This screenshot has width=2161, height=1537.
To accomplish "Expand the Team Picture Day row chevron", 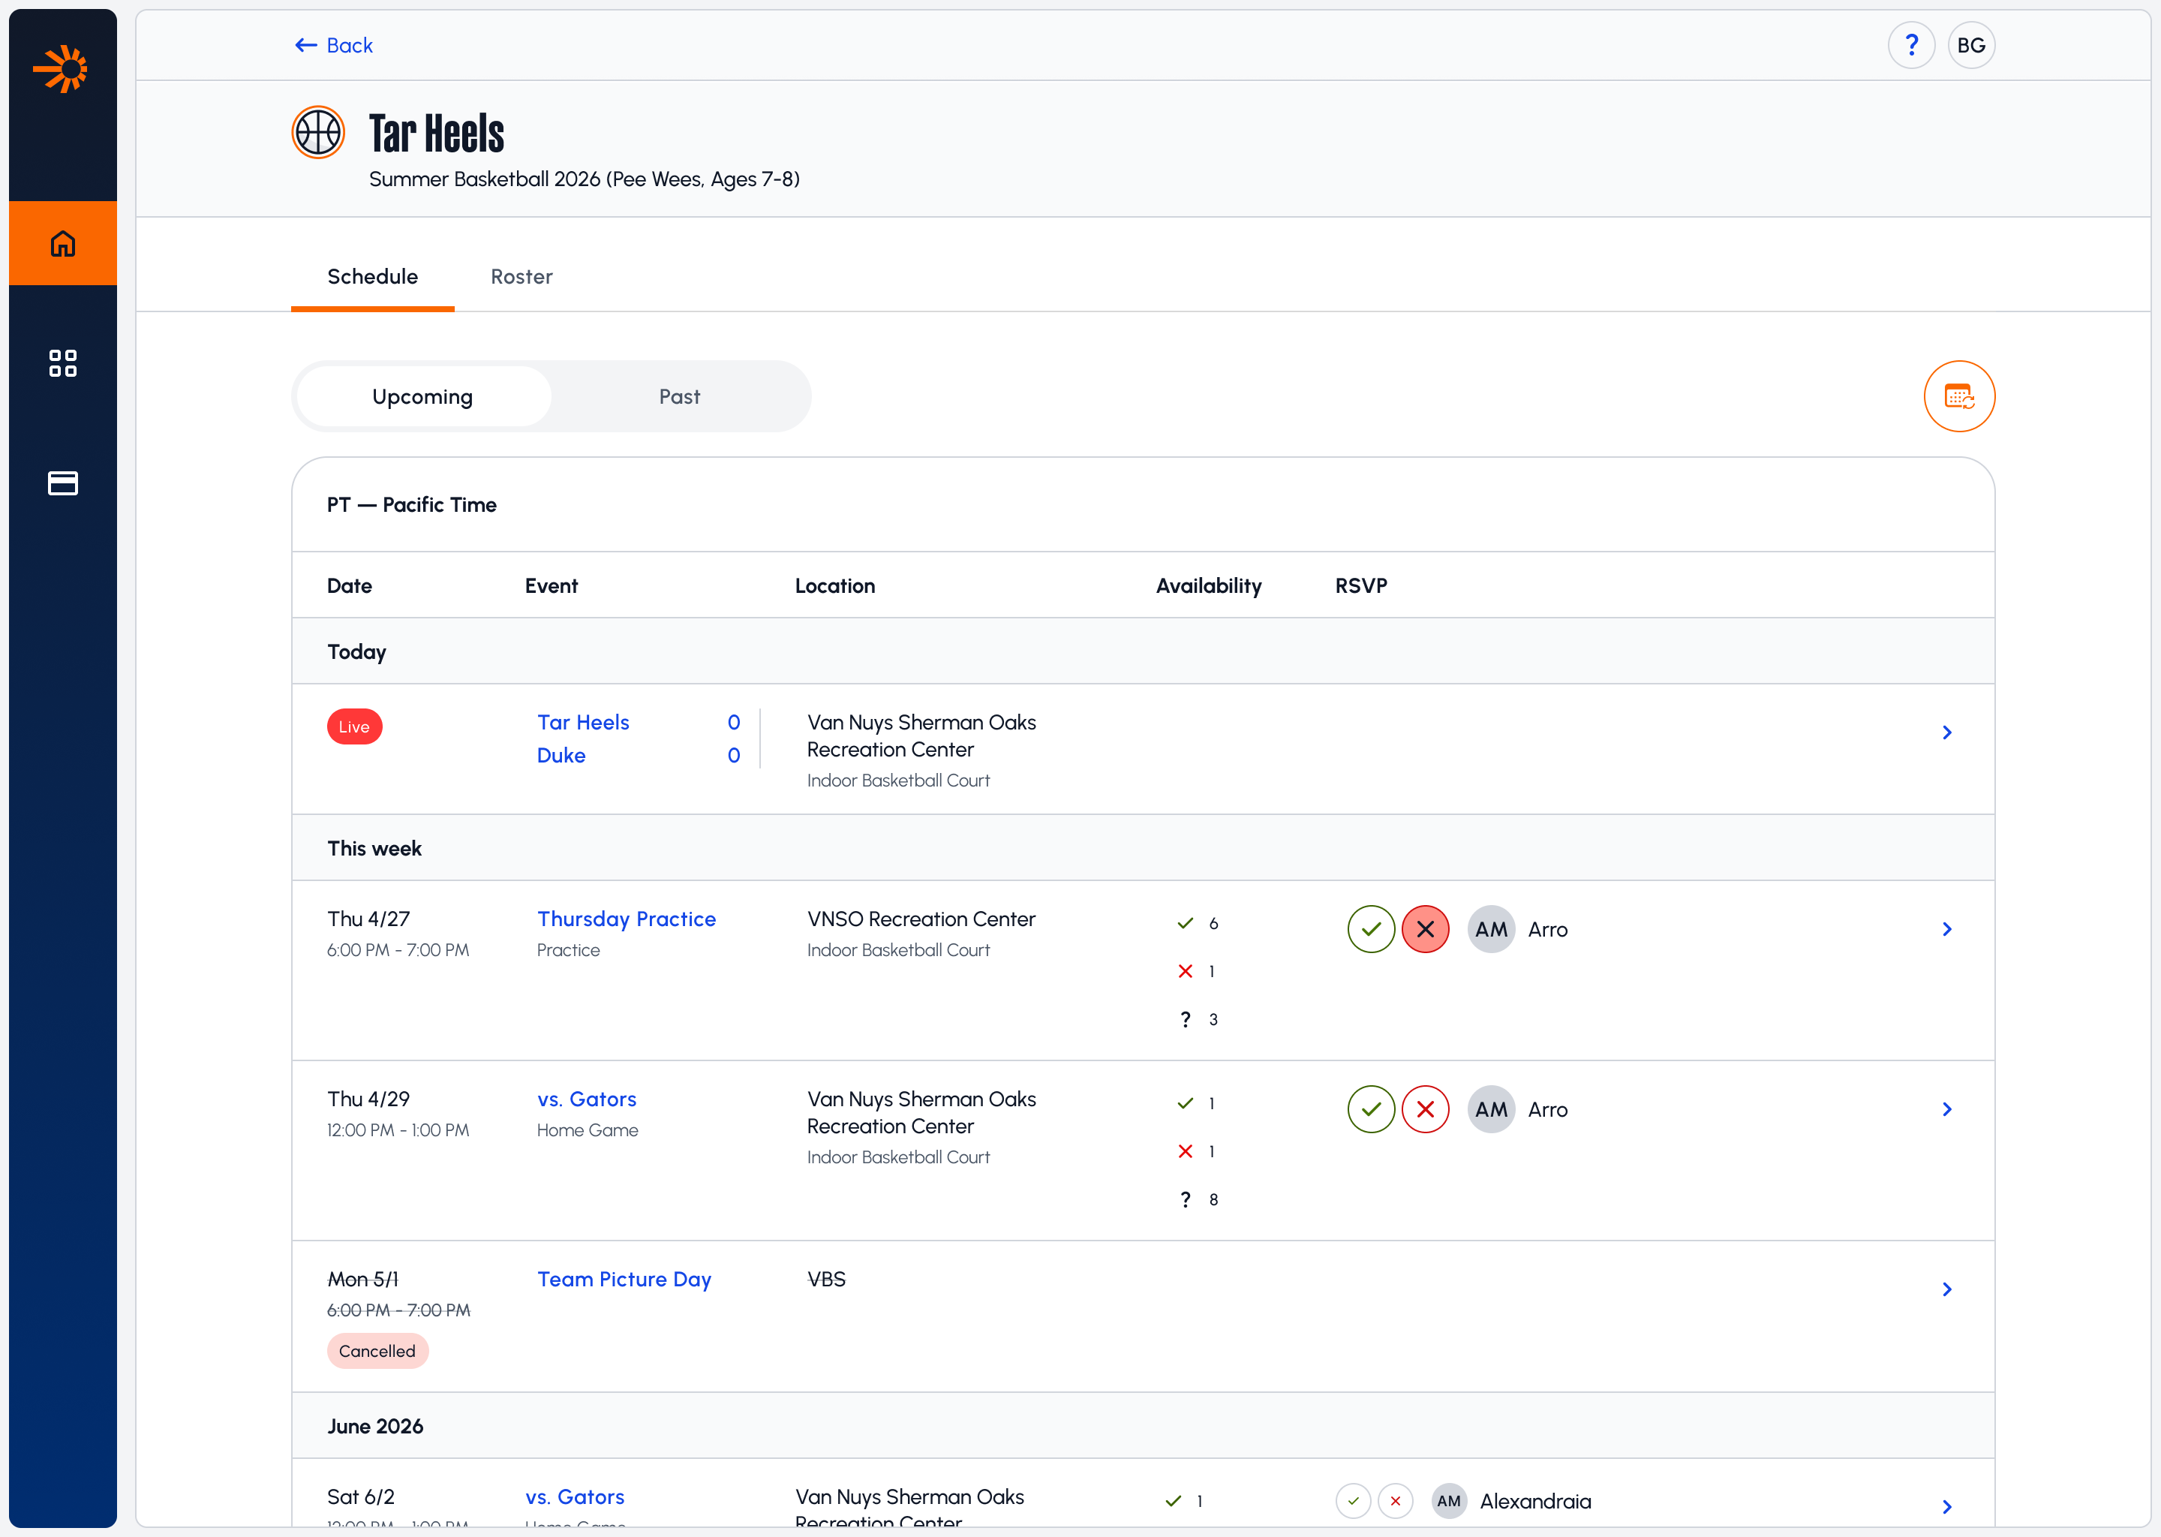I will click(1946, 1289).
